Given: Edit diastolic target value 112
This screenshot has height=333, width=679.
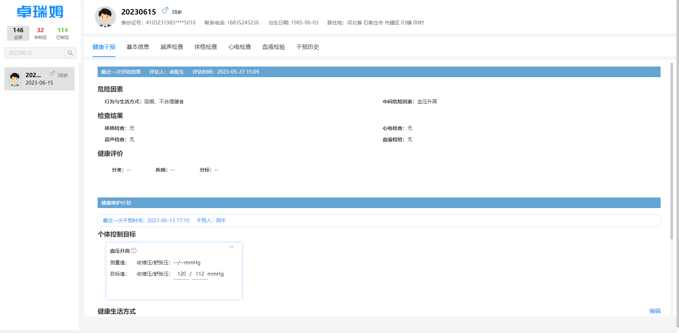Looking at the screenshot, I should pyautogui.click(x=199, y=274).
